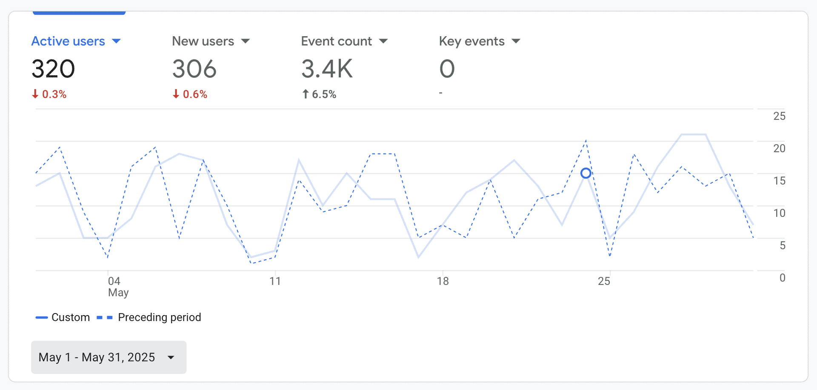Switch to the New users metric tab
This screenshot has height=390, width=817.
click(203, 41)
